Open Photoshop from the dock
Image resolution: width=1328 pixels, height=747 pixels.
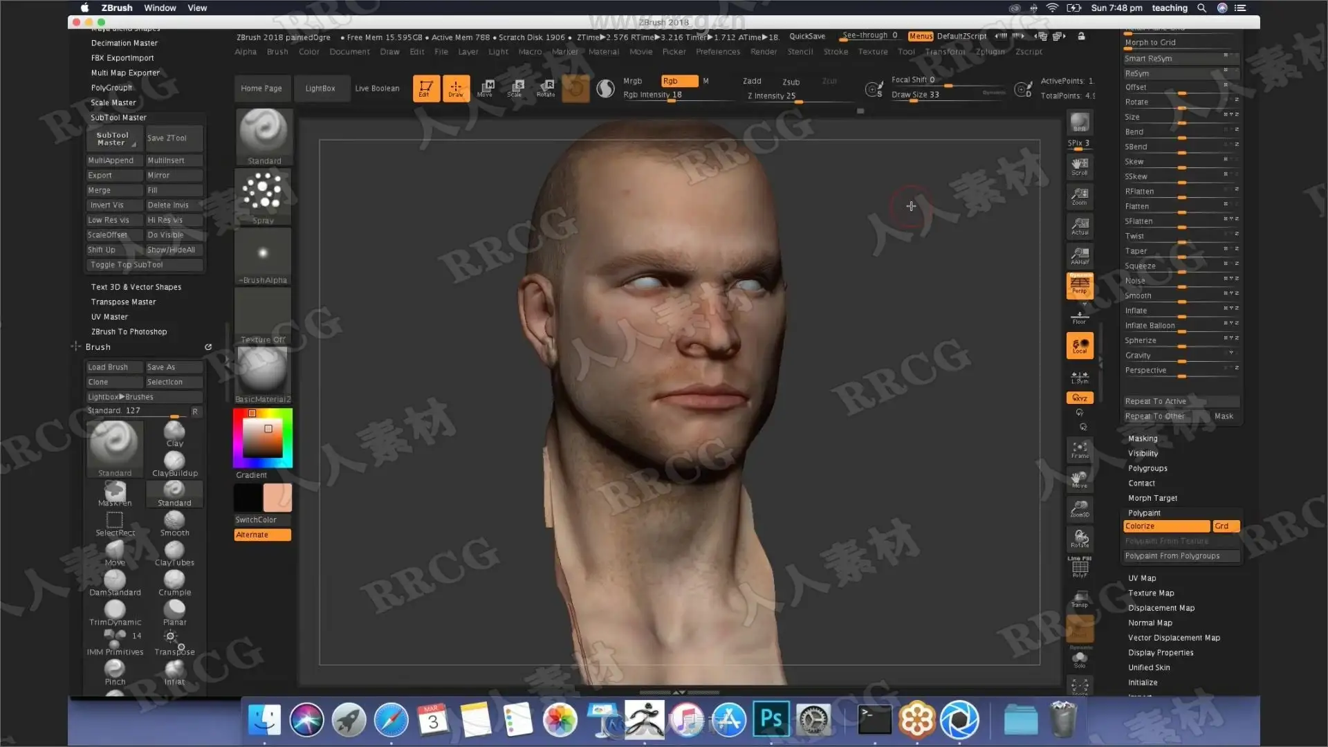click(771, 719)
